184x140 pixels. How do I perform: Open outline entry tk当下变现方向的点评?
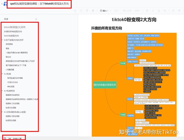click(14, 40)
